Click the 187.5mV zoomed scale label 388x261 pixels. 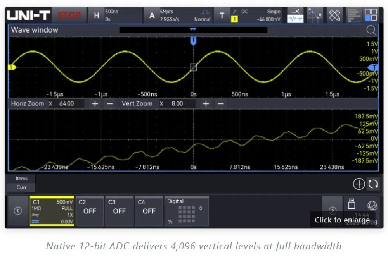pyautogui.click(x=366, y=117)
